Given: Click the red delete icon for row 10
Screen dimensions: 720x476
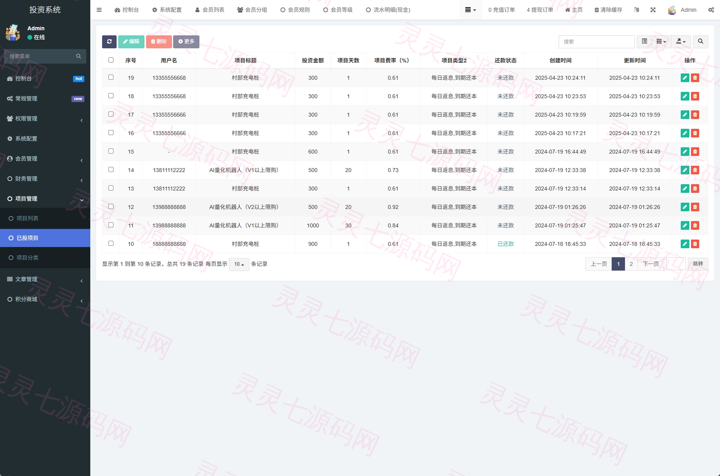Looking at the screenshot, I should pyautogui.click(x=695, y=244).
